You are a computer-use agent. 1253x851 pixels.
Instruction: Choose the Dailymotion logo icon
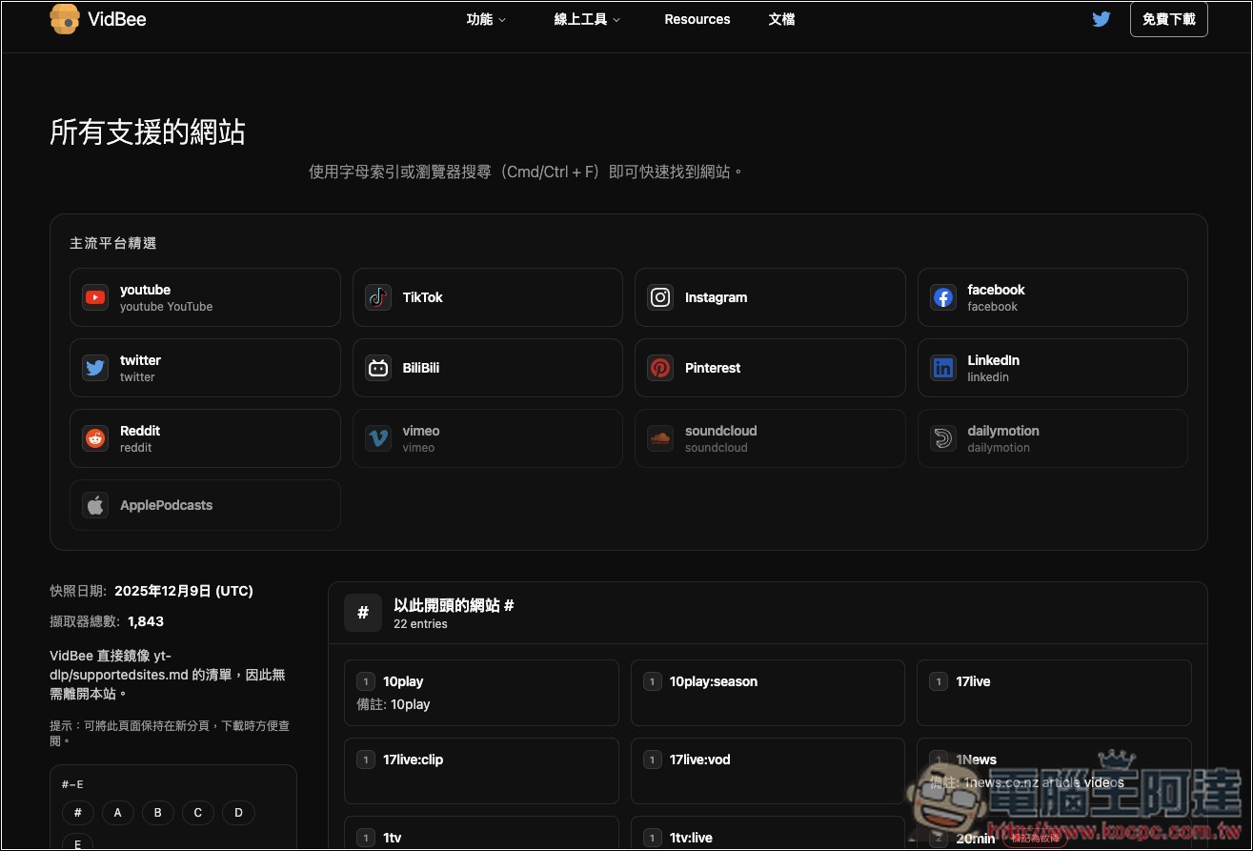click(943, 438)
